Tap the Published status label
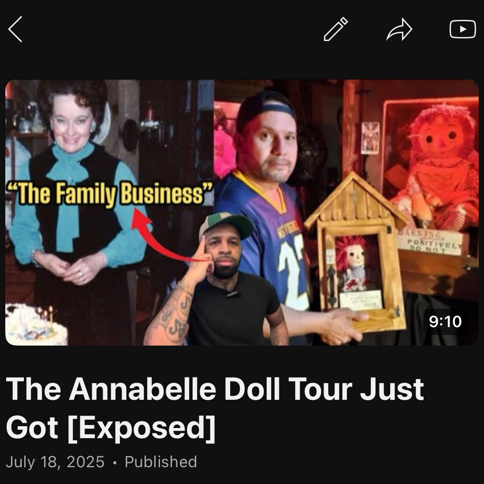This screenshot has height=484, width=484. [161, 462]
